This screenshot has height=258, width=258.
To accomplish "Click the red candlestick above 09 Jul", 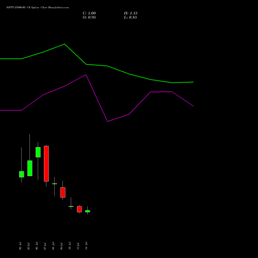I will 63,192.
